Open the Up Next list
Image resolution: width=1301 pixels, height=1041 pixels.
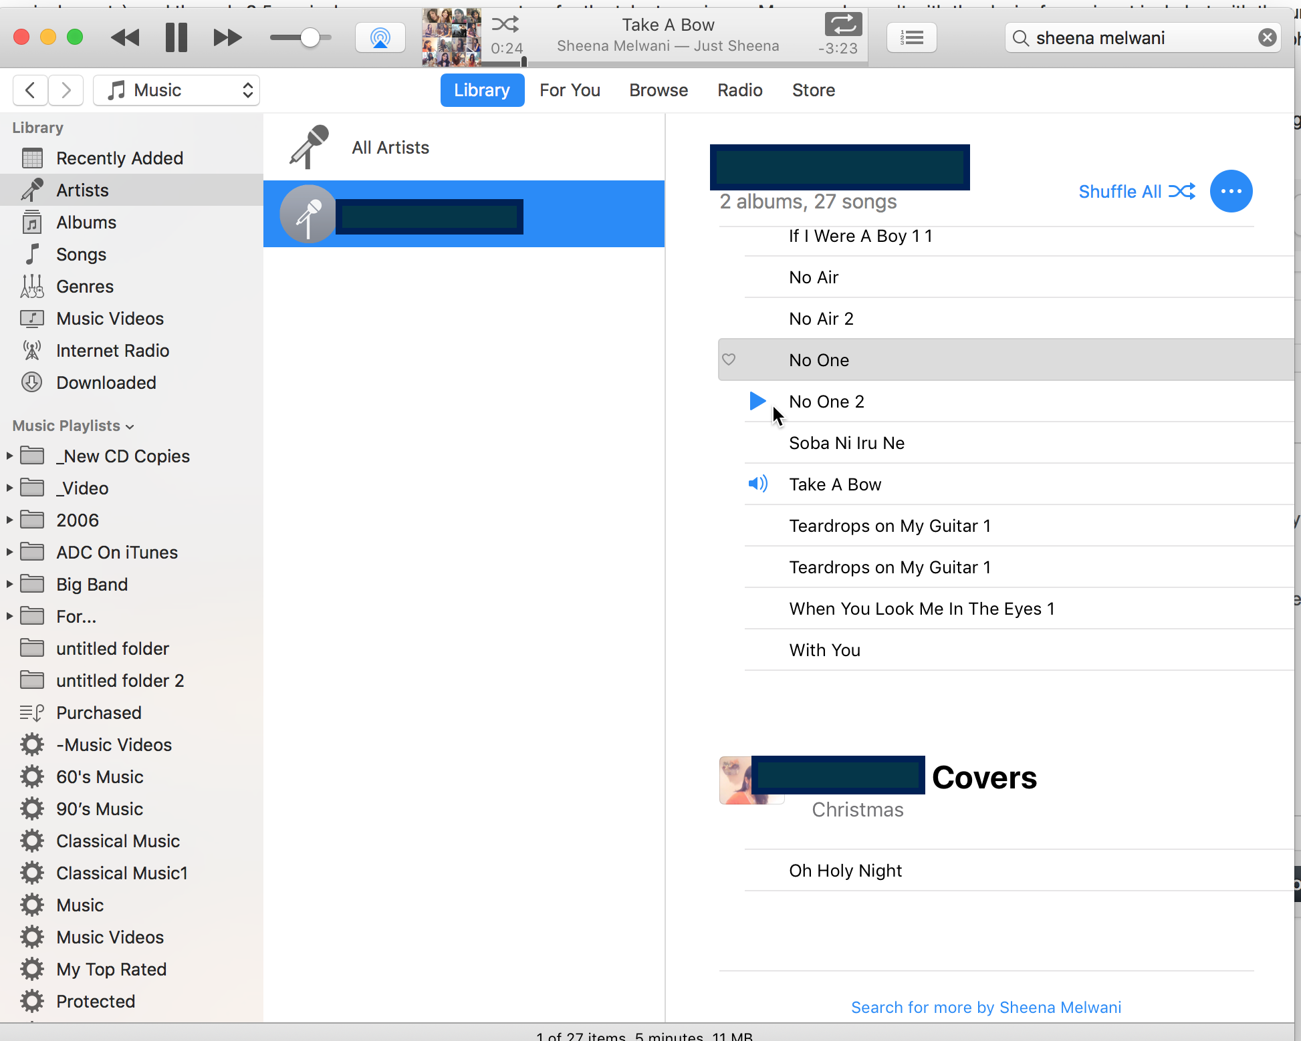point(911,37)
